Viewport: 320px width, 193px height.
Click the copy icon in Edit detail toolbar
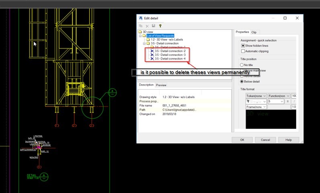click(141, 26)
